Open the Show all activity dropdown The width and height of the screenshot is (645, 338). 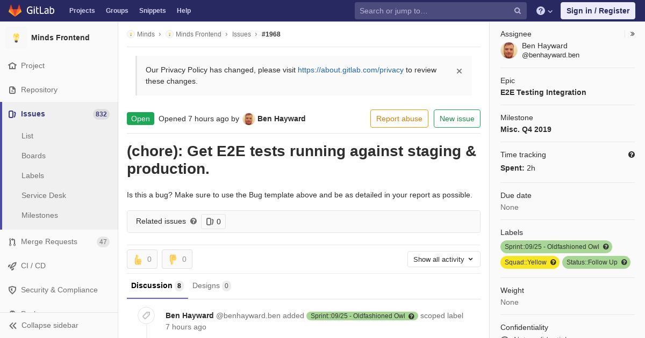point(444,259)
